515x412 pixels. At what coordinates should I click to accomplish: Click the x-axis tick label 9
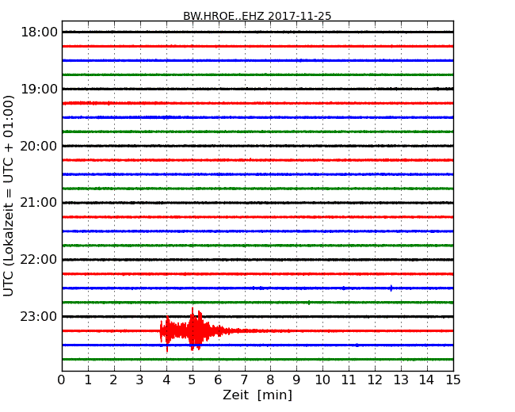click(296, 380)
